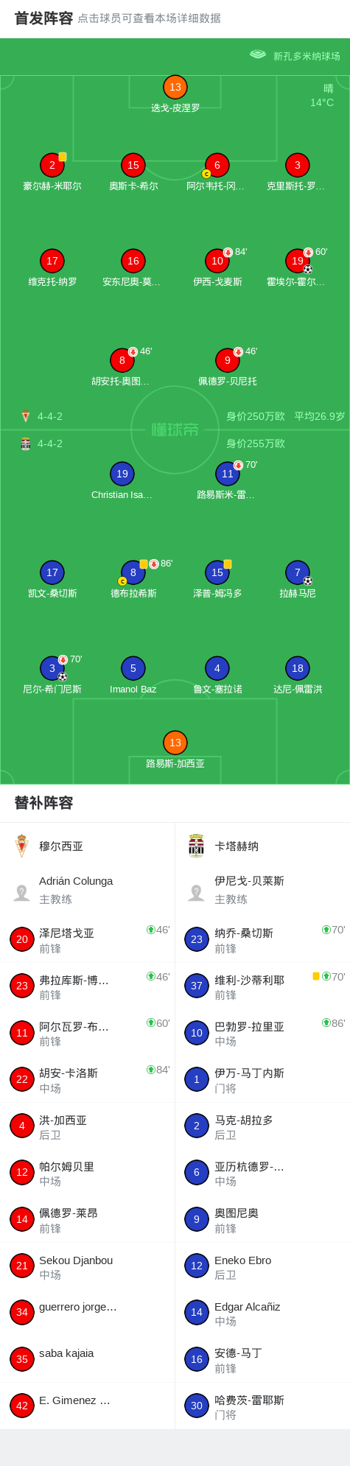Open the 卡塔赫纳 team badge in substitutes
The width and height of the screenshot is (350, 1466).
point(196,846)
